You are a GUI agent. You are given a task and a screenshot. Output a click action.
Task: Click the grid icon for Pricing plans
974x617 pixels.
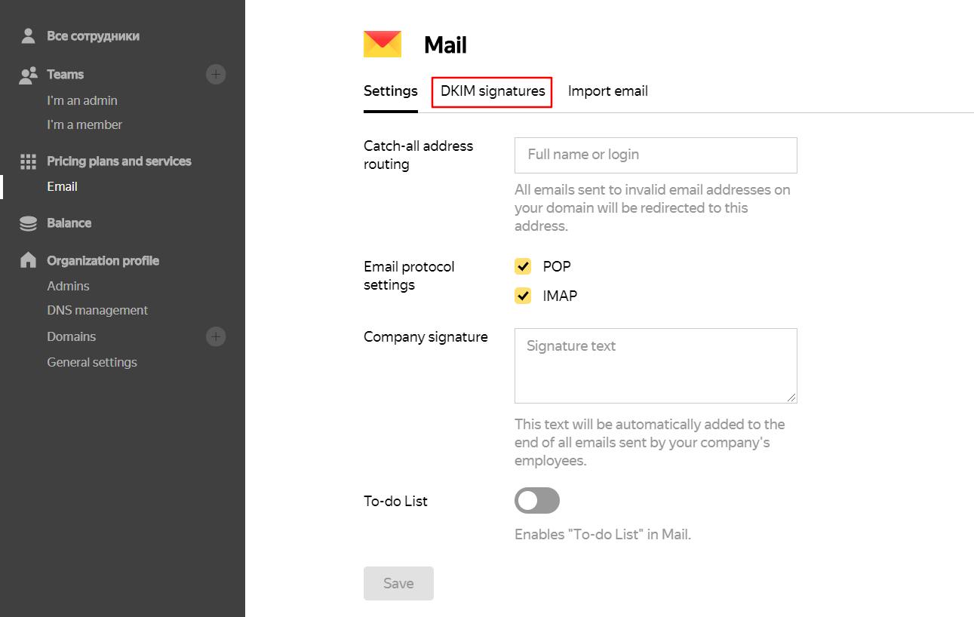pyautogui.click(x=28, y=161)
